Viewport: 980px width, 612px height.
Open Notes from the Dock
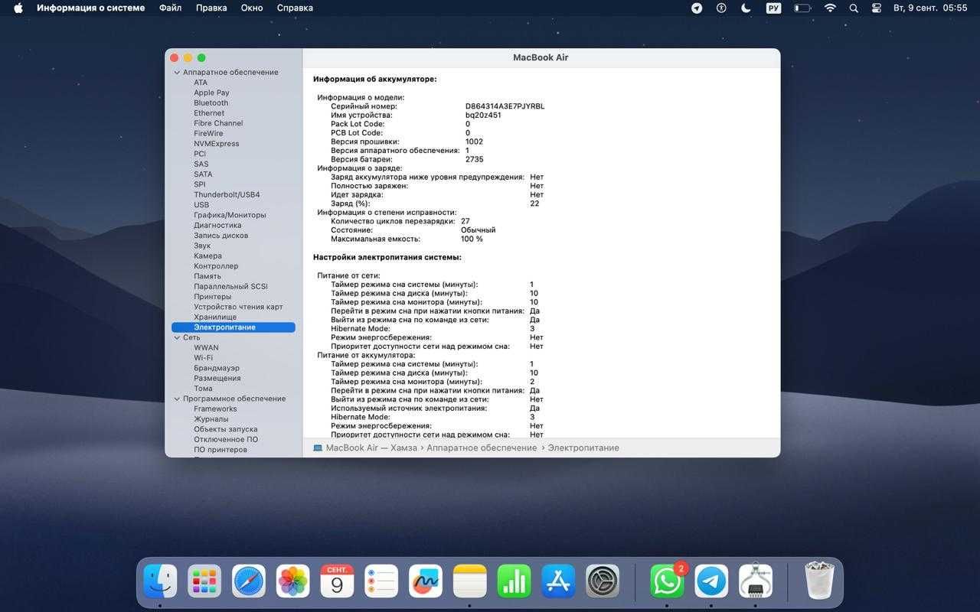pos(470,581)
